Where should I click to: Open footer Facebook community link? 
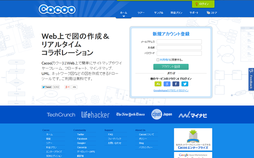pos(82,139)
